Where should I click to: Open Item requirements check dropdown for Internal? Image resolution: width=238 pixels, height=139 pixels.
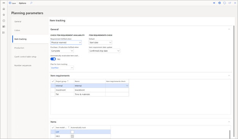coord(127,86)
